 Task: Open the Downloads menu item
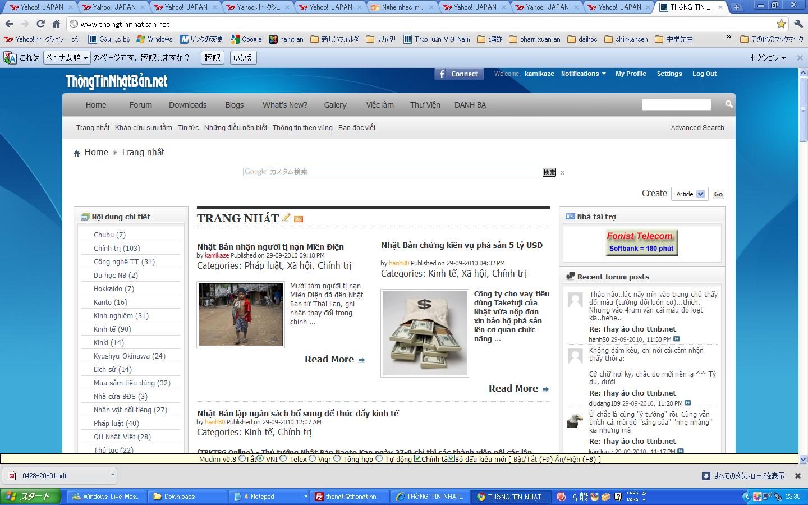[x=188, y=105]
